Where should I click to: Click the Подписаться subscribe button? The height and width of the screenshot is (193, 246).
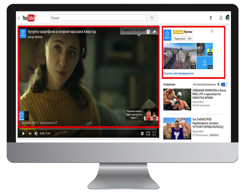coord(180,39)
